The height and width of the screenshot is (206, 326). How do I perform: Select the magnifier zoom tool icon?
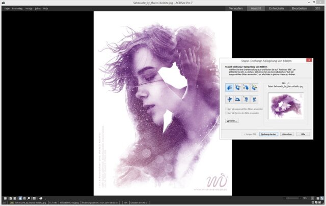tap(29, 198)
